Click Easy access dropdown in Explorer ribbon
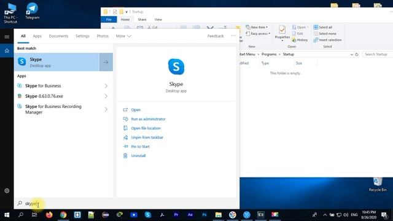The width and height of the screenshot is (393, 221). coord(258,34)
